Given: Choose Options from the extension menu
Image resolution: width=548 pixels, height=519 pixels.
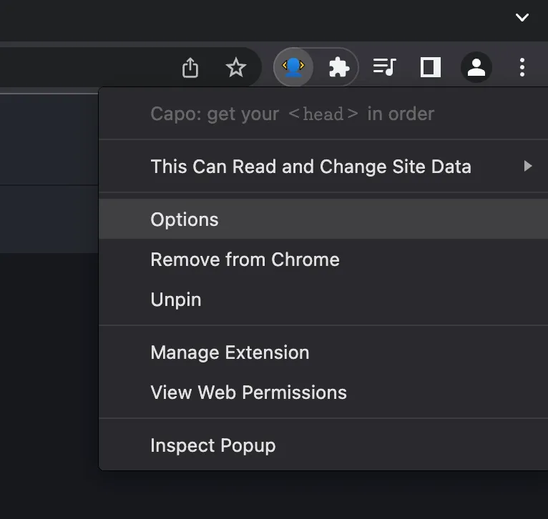Looking at the screenshot, I should pyautogui.click(x=323, y=219).
